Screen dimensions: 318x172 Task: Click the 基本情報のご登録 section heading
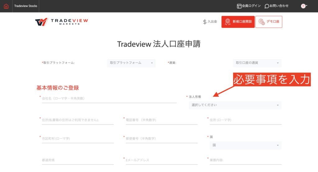click(x=57, y=88)
